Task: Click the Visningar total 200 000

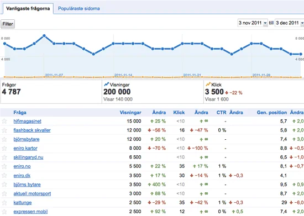Action: pyautogui.click(x=117, y=92)
